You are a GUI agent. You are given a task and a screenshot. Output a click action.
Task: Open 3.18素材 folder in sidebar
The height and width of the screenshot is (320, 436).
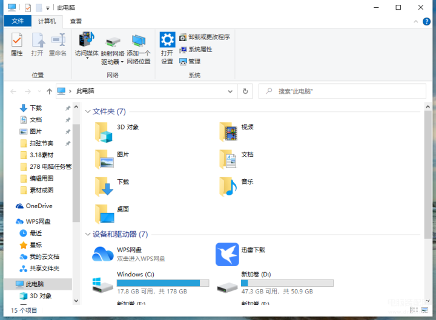coord(41,155)
